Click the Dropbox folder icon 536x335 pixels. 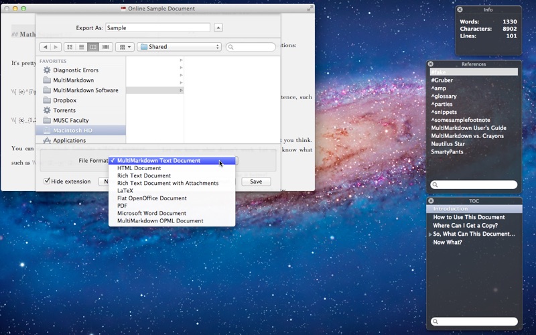coord(47,100)
